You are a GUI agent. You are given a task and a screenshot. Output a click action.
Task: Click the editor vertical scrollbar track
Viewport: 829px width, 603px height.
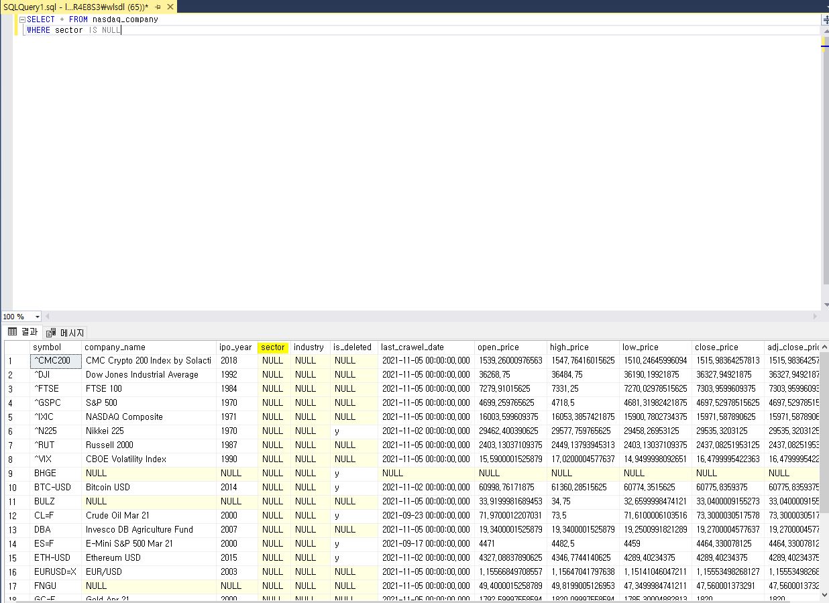(824, 168)
